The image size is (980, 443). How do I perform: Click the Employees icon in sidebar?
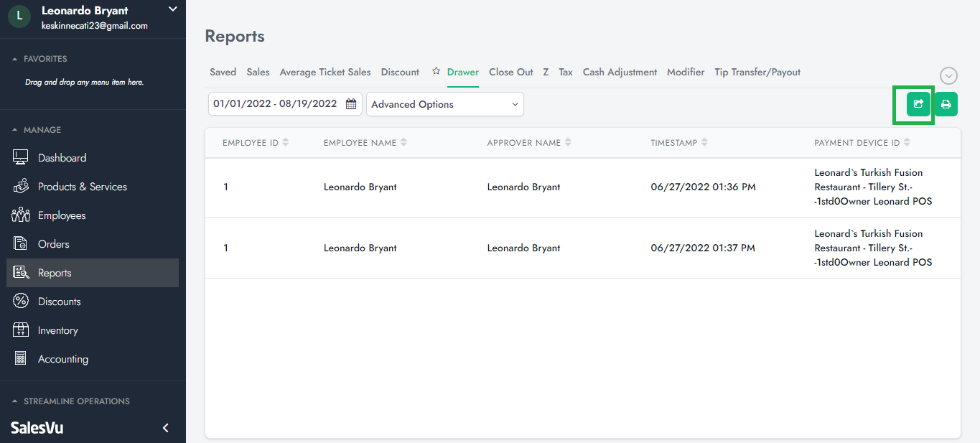(21, 215)
